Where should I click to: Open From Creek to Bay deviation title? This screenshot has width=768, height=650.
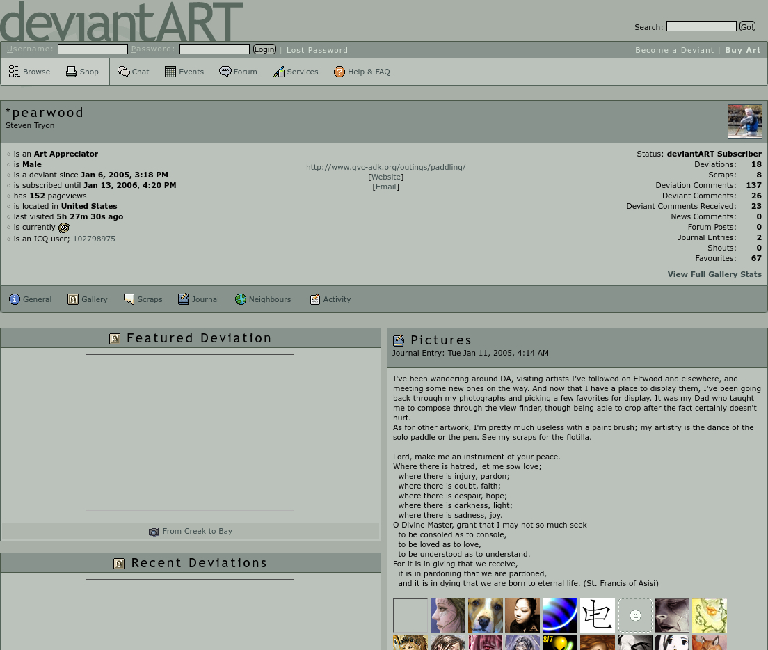pyautogui.click(x=198, y=531)
